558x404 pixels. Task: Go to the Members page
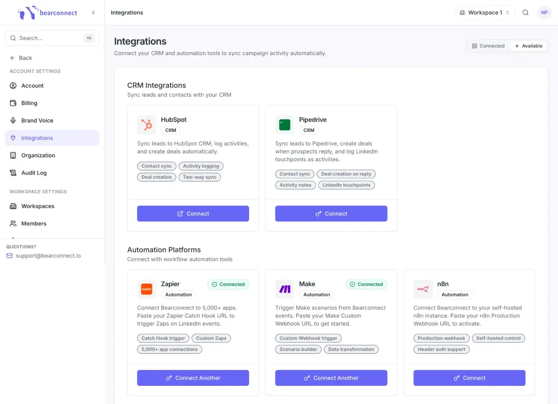pos(52,224)
